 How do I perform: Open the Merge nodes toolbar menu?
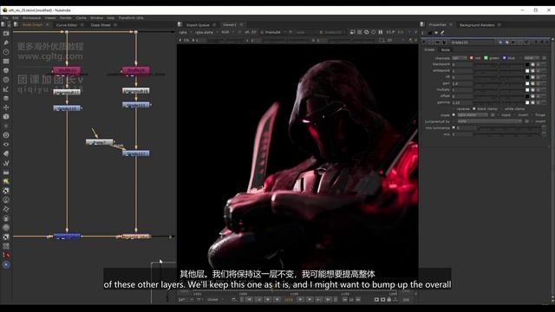tap(6, 98)
